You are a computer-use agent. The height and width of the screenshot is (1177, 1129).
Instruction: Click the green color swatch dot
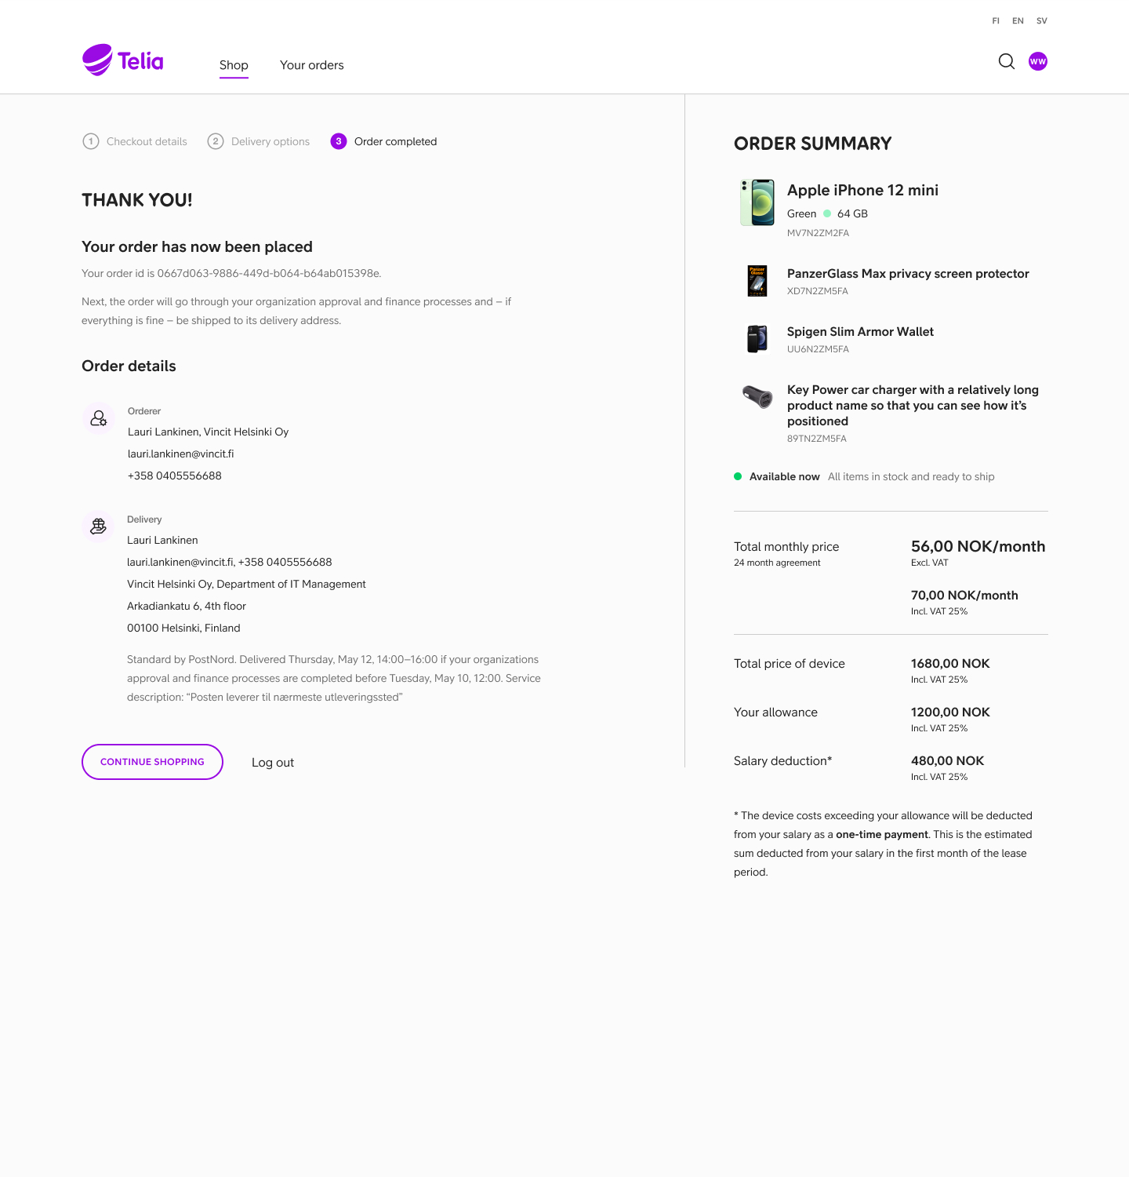[827, 213]
